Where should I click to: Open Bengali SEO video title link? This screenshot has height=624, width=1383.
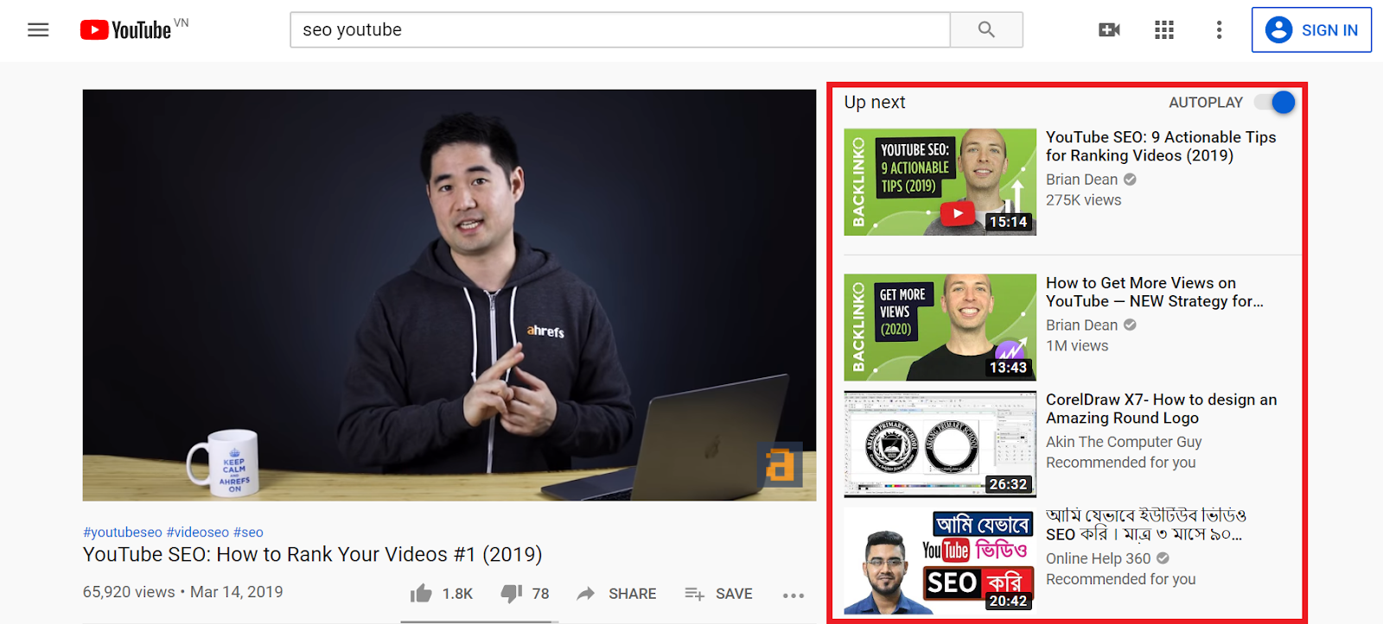[x=1146, y=526]
